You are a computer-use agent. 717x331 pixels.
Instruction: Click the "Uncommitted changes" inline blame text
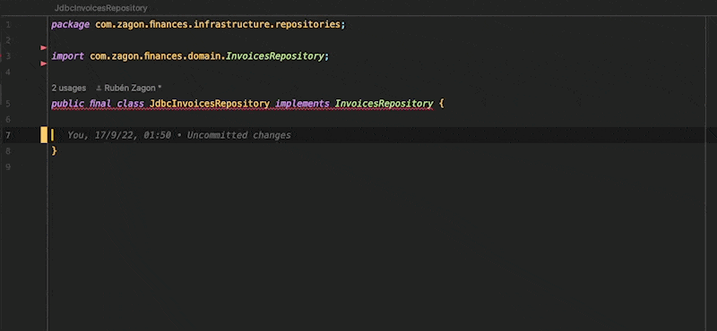coord(238,135)
